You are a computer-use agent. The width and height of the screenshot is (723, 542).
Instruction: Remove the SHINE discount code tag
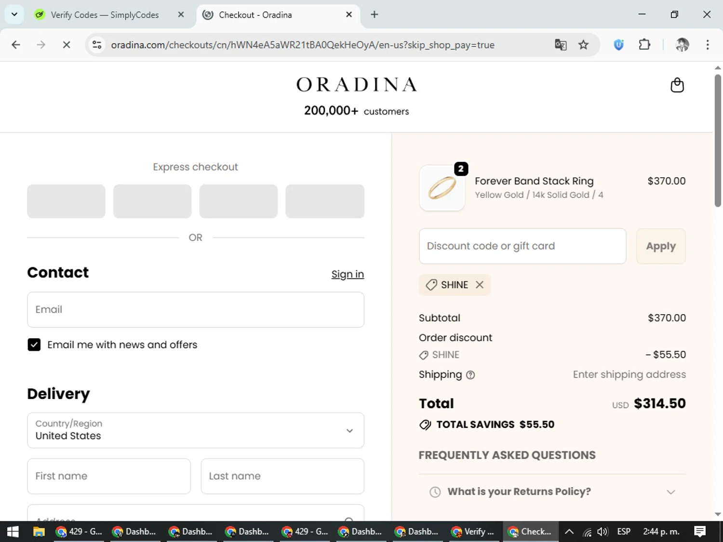tap(480, 285)
